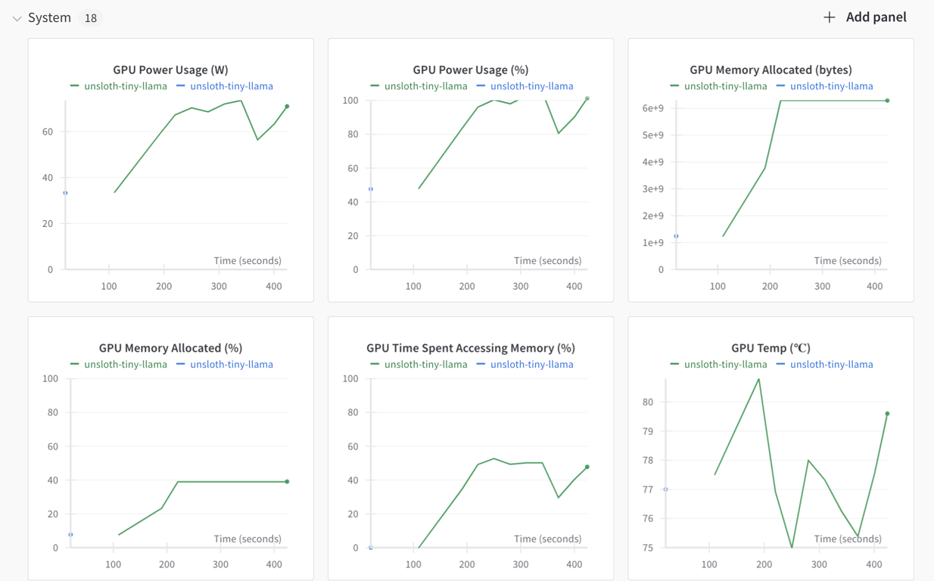Open the GPU Time Spent Accessing Memory (%) title
Screen dimensions: 934x581
click(471, 348)
